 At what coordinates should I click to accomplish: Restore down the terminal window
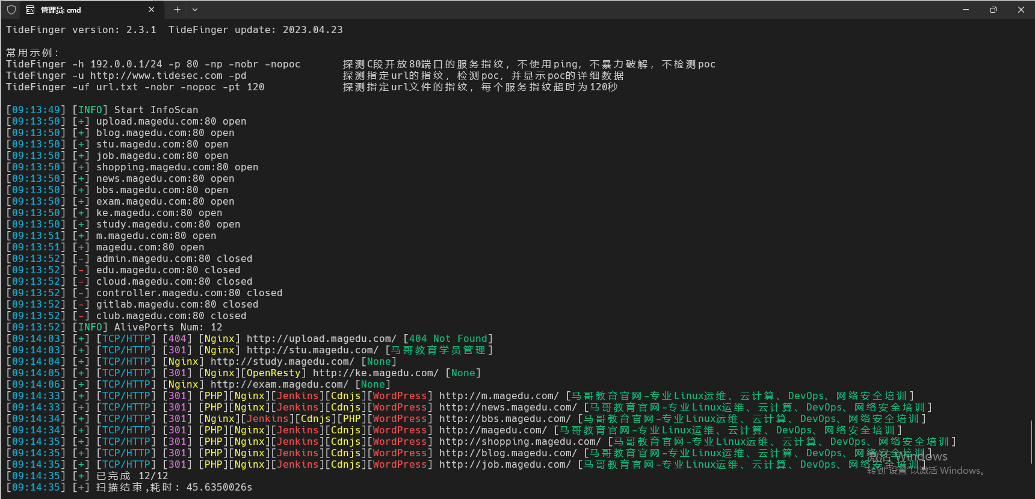[x=993, y=10]
